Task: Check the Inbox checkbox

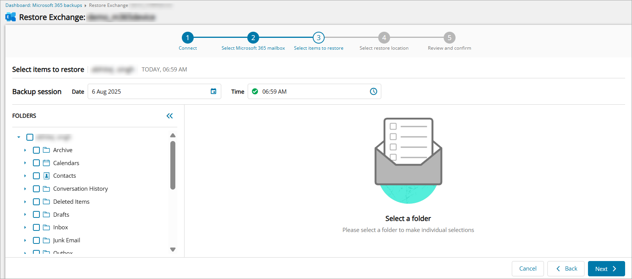Action: (x=36, y=227)
